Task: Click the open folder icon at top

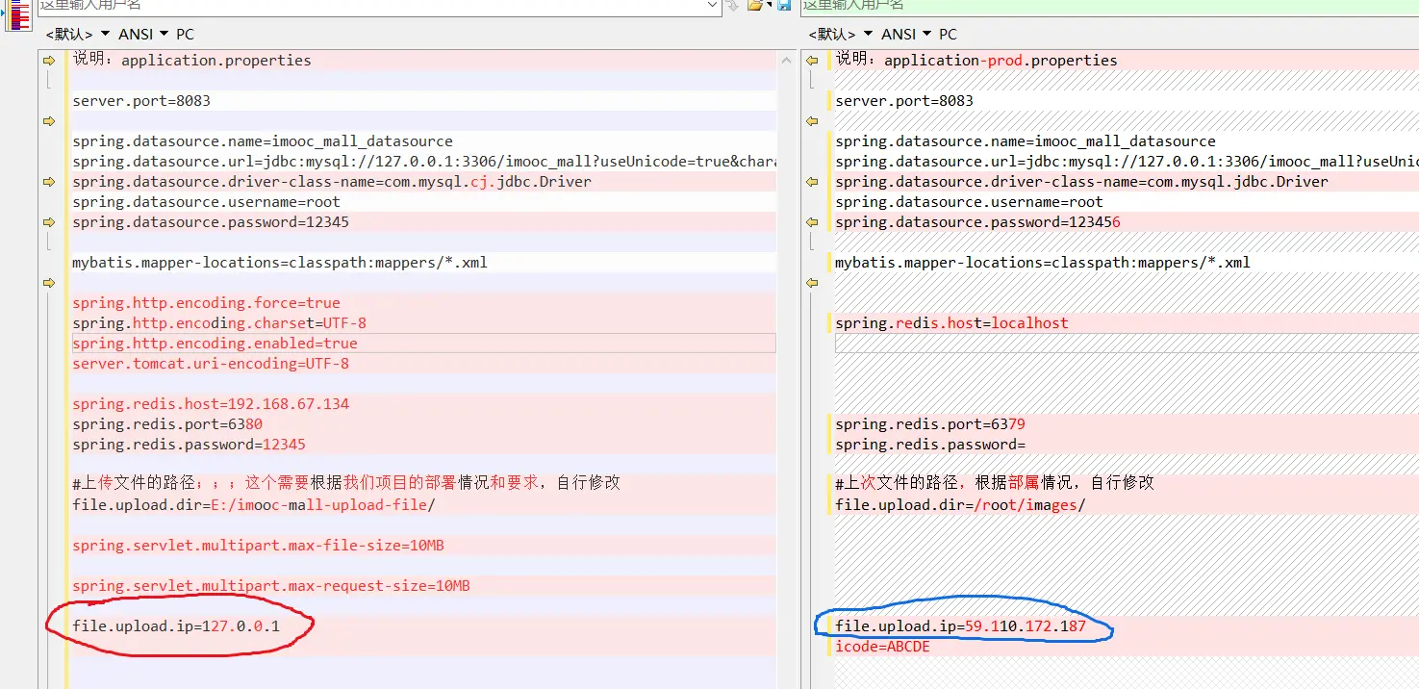Action: (754, 6)
